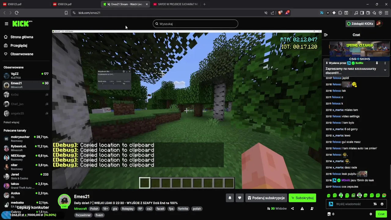
Task: Switch to 6566123.pdf tab
Action: pos(24,4)
